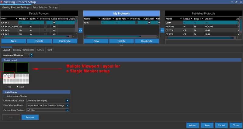Screen dimensions: 243x129
Task: Switch to Display Preferences tab
Action: coord(24,49)
